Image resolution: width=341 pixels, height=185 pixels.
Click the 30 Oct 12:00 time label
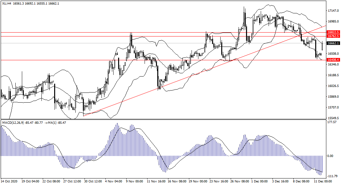(93, 181)
